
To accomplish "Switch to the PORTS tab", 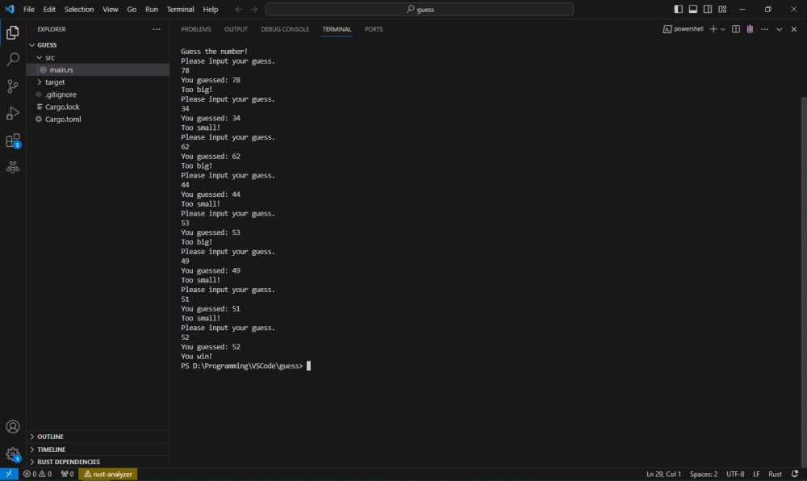I will click(374, 29).
